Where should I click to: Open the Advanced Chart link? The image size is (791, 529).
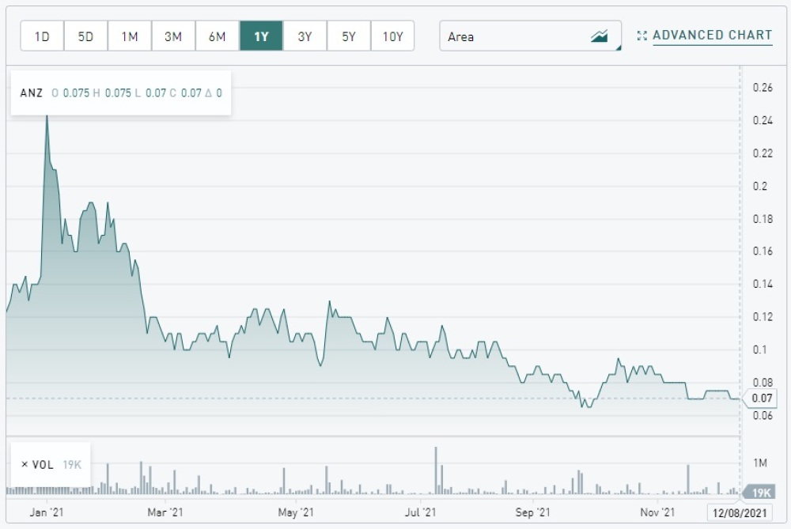coord(713,36)
